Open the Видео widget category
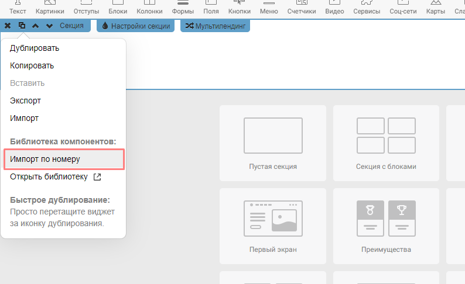 pos(334,8)
